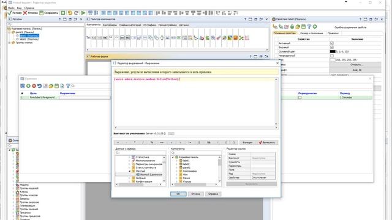
Task: Click the yellow undo arrow in main toolbar
Action: [70, 13]
